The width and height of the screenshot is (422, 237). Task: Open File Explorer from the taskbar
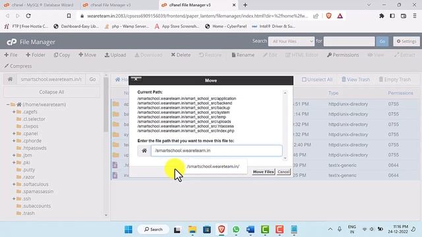click(192, 230)
